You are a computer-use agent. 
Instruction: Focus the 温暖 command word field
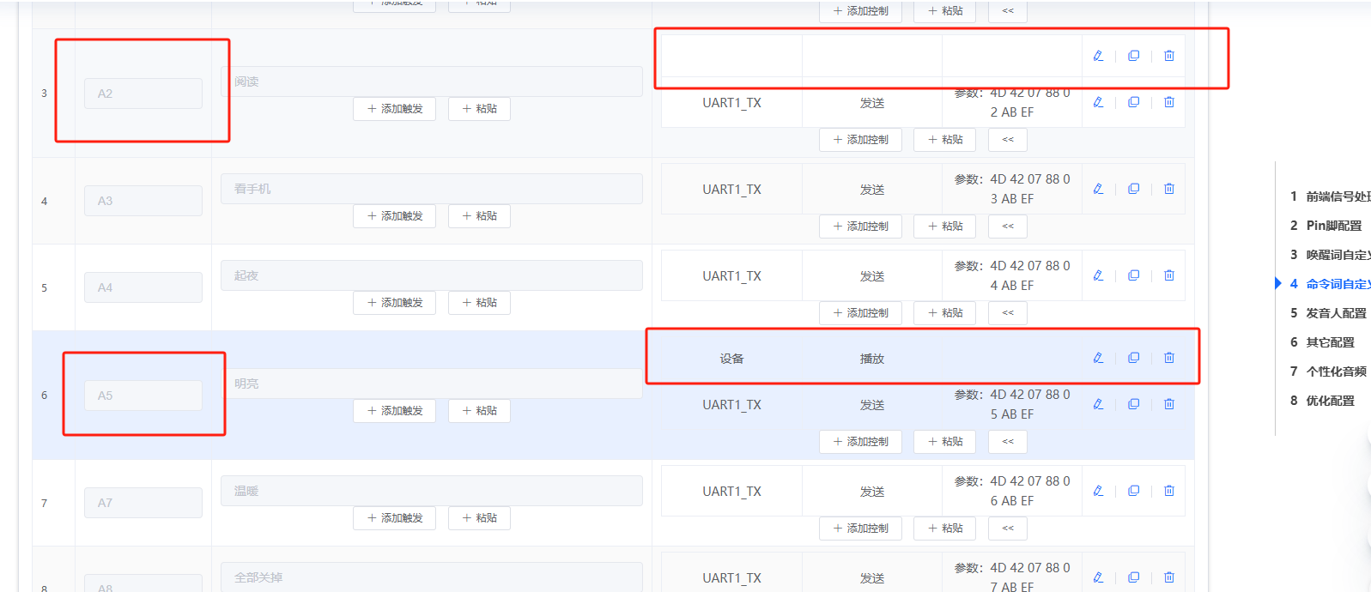431,491
